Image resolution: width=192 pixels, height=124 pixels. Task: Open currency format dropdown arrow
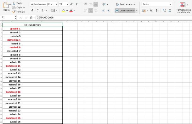pos(147,11)
